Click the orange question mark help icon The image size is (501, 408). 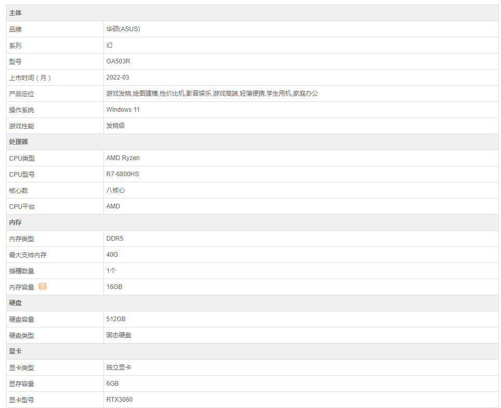pos(43,286)
